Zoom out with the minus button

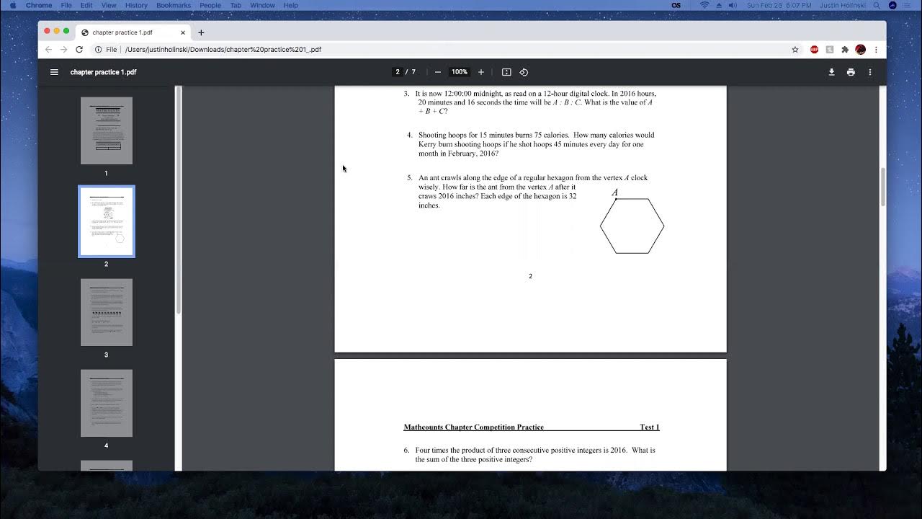[437, 72]
